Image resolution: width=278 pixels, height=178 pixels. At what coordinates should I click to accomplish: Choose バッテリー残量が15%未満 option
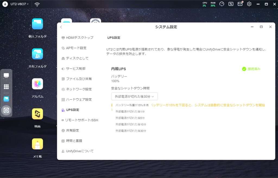132,105
